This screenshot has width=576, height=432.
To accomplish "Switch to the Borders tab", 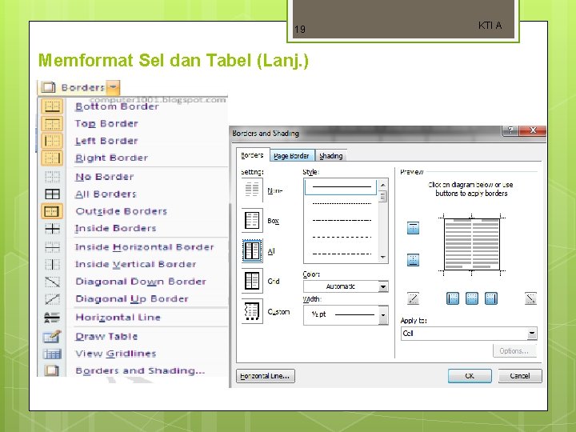I will [252, 155].
